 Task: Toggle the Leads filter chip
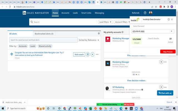click(x=33, y=46)
